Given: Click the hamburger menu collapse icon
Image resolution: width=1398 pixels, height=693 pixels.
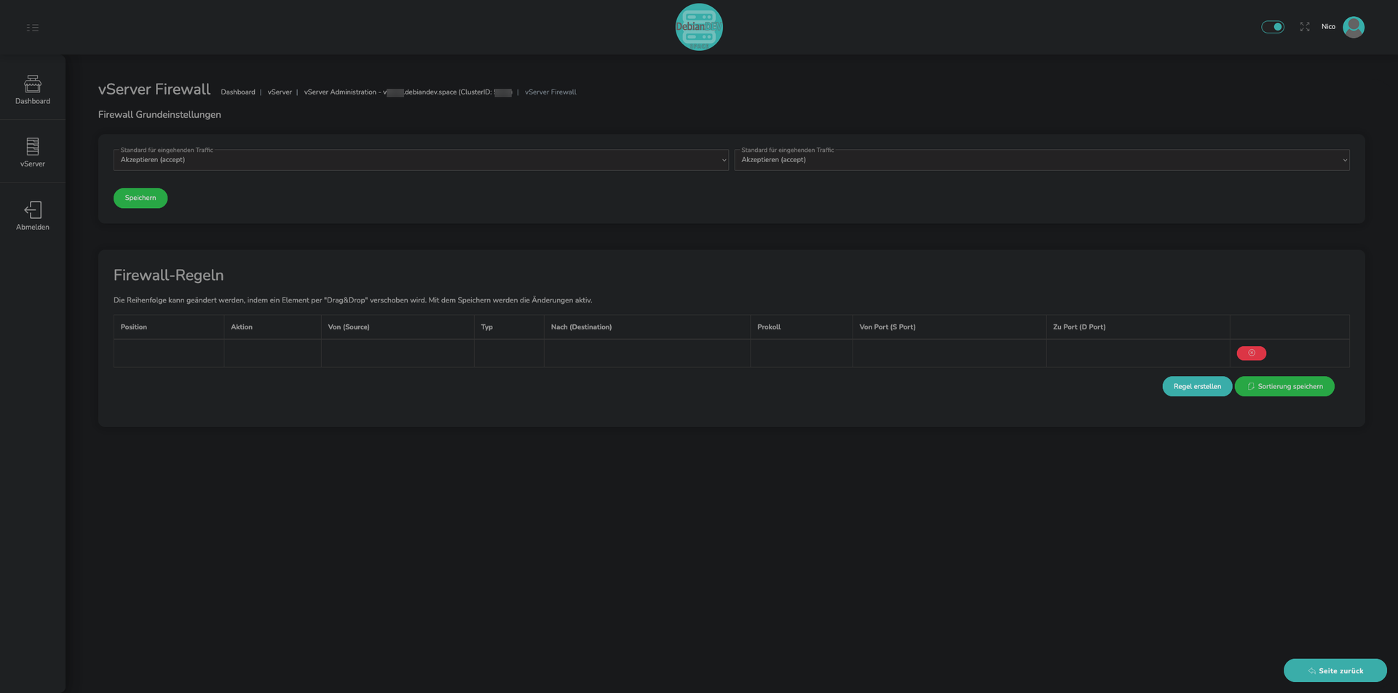Looking at the screenshot, I should coord(33,28).
